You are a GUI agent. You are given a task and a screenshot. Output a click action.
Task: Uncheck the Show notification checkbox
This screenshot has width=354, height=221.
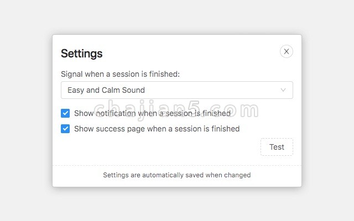[65, 113]
